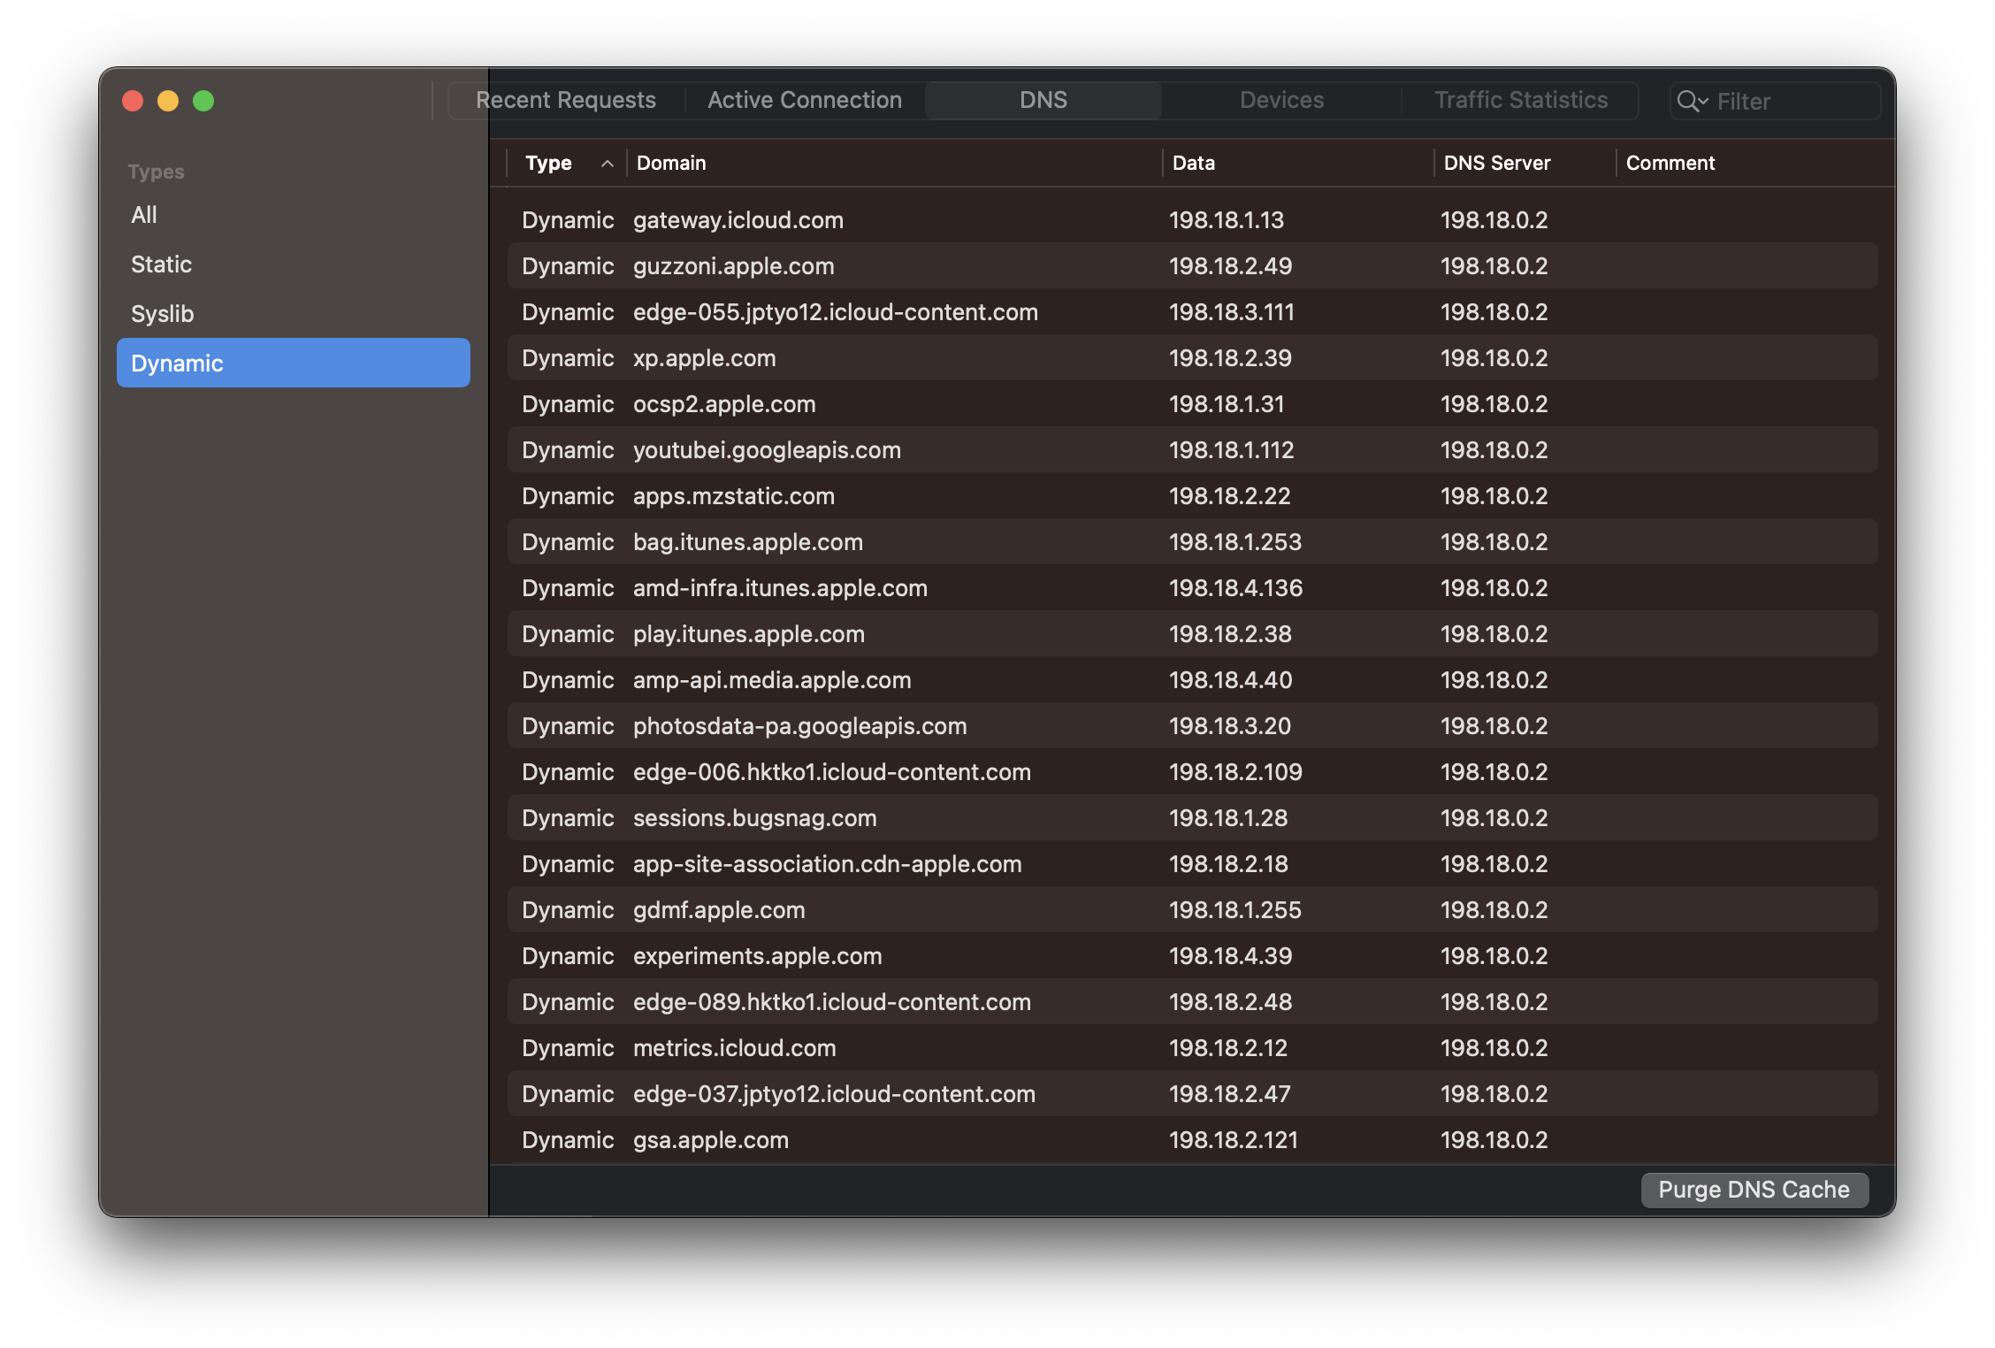
Task: Toggle the Type column sort arrow
Action: 607,164
